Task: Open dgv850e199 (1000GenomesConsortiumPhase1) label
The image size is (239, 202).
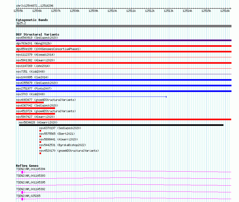Action: tap(48, 49)
